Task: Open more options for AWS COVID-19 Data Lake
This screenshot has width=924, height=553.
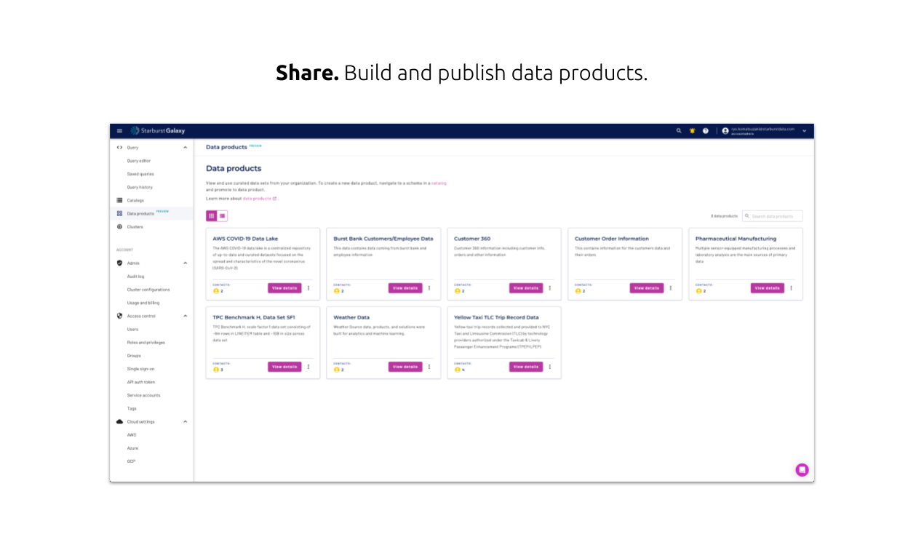Action: coord(308,288)
